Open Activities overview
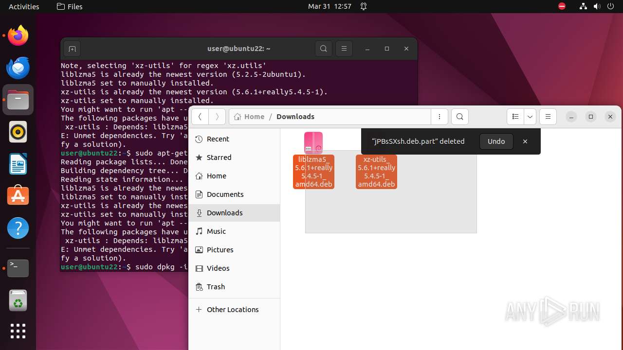The image size is (623, 350). [x=24, y=6]
